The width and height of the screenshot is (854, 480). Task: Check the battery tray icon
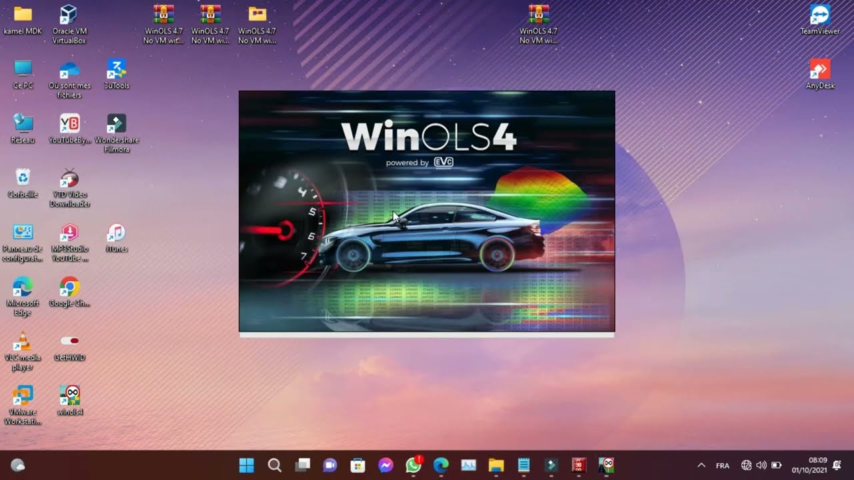777,465
